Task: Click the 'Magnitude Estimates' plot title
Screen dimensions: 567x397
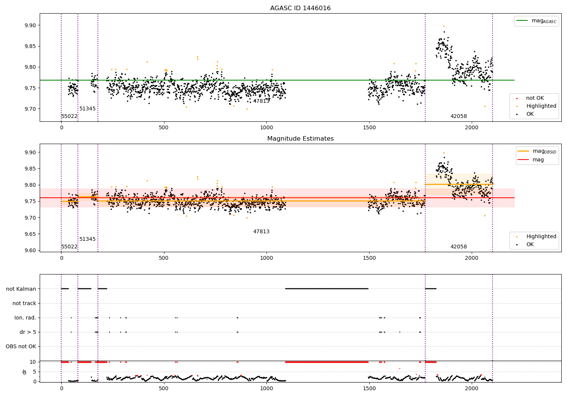Action: pyautogui.click(x=300, y=139)
